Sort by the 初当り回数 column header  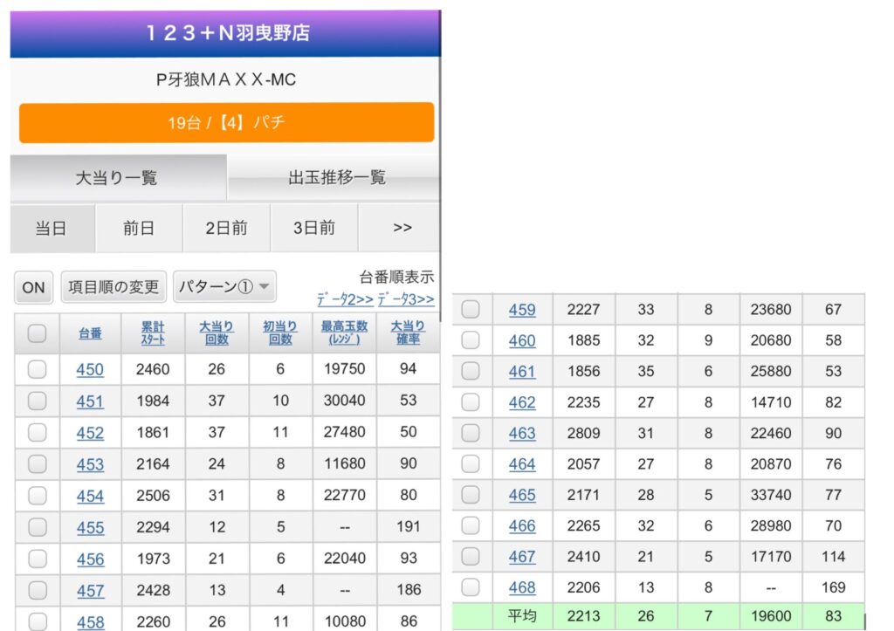click(x=280, y=333)
